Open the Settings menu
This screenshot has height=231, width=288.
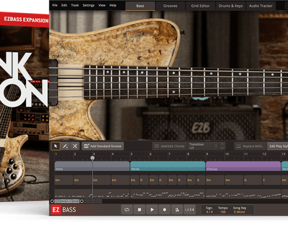click(x=89, y=5)
